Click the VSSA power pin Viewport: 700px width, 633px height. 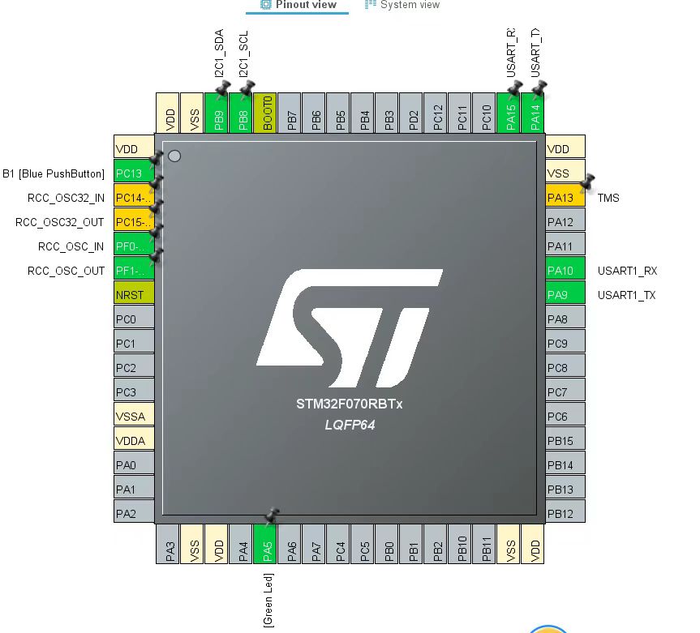click(x=134, y=414)
